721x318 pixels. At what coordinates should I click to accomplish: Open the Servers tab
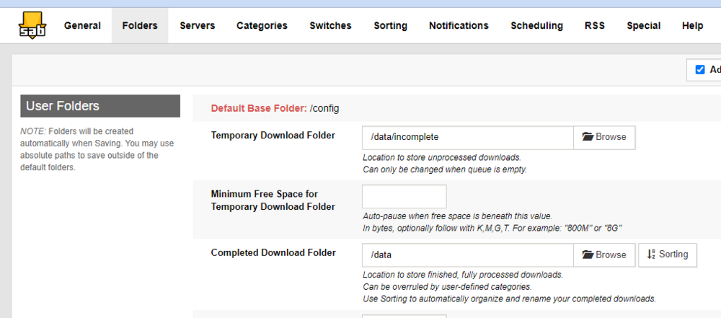198,26
